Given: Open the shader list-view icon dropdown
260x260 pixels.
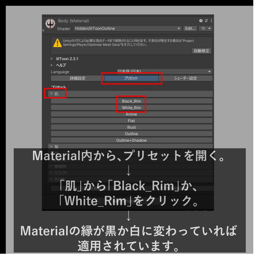Looking at the screenshot, I should pyautogui.click(x=206, y=28).
